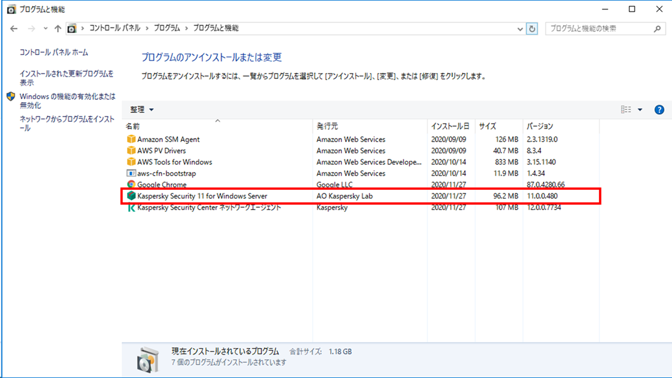Viewport: 672px width, 378px height.
Task: Click the AWS PV Drivers package icon
Action: pyautogui.click(x=131, y=150)
